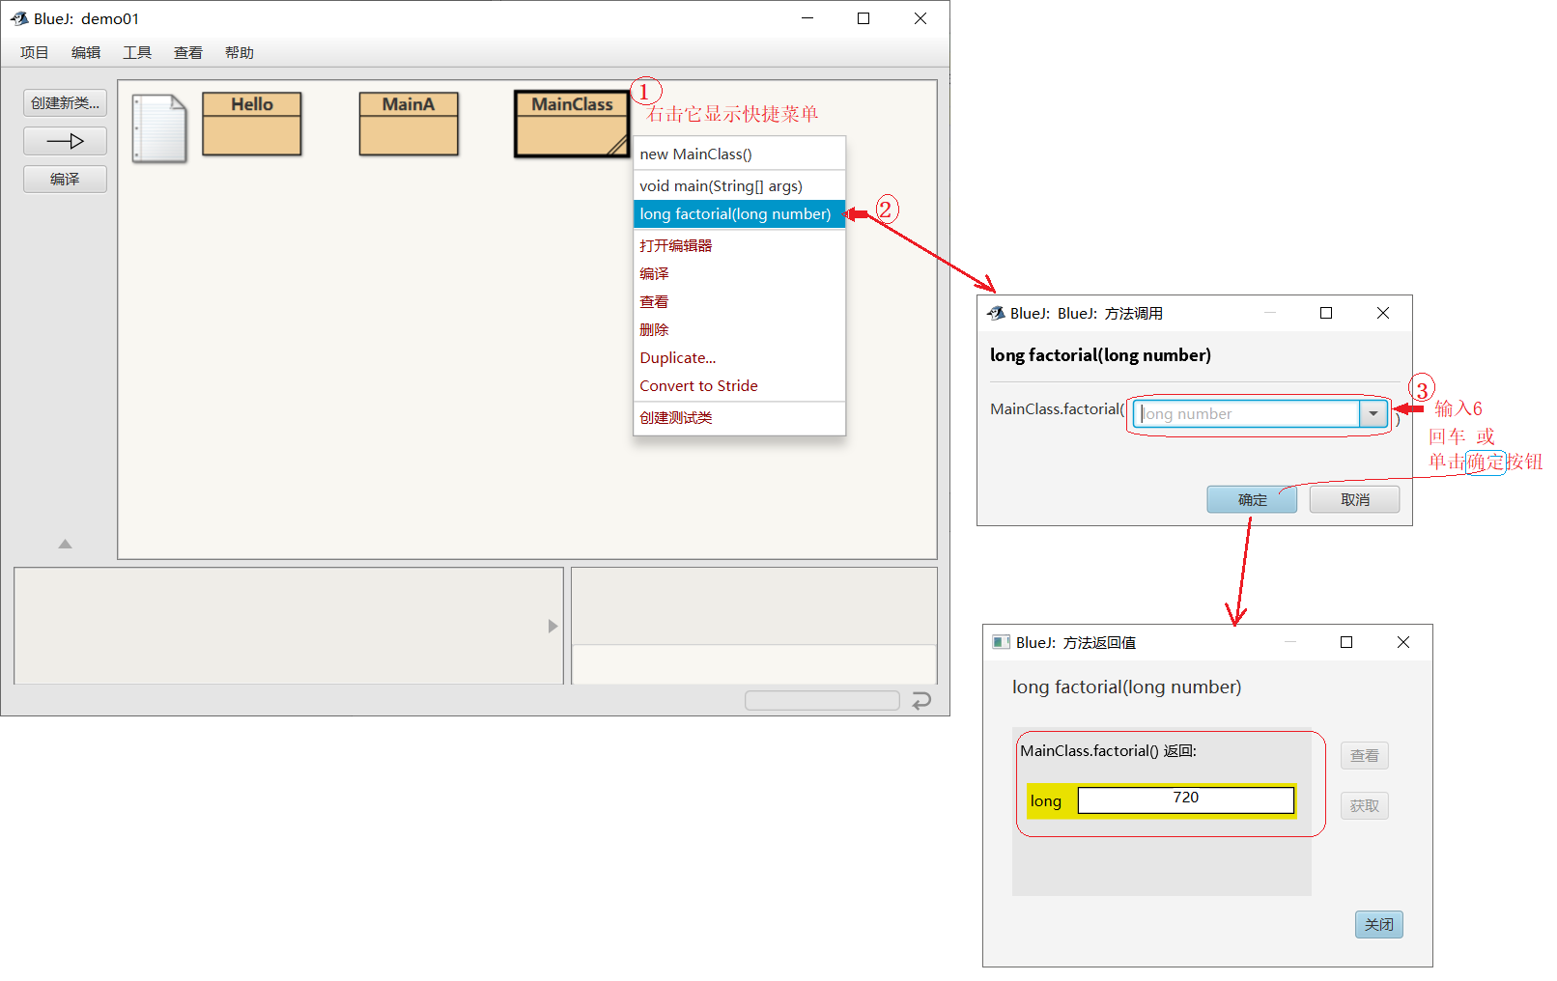Click the codepad input field at bottom
Image resolution: width=1557 pixels, height=981 pixels.
[753, 664]
